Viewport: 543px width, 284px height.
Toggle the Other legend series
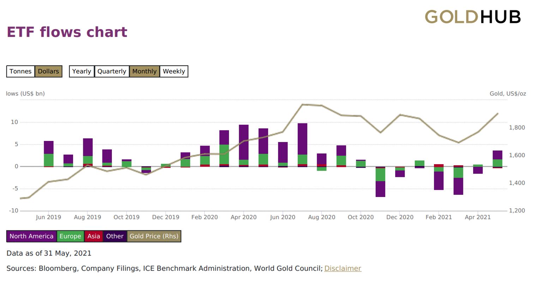point(115,236)
